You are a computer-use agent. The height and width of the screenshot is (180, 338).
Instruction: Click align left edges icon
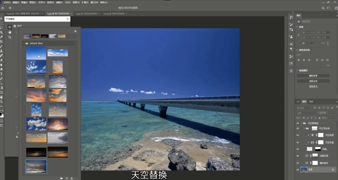299,60
